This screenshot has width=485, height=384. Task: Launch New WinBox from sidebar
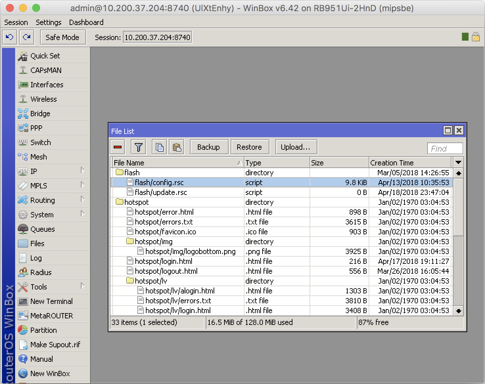[53, 373]
